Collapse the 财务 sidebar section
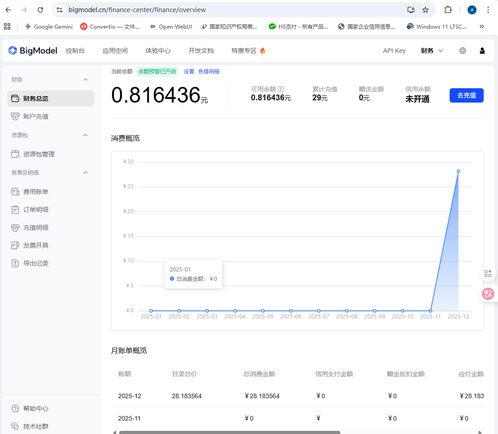This screenshot has height=434, width=498. tap(86, 79)
